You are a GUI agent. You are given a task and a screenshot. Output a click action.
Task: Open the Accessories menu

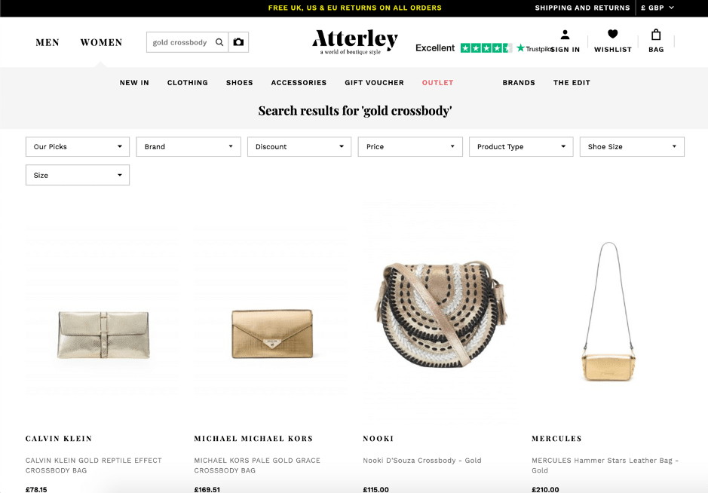coord(299,83)
